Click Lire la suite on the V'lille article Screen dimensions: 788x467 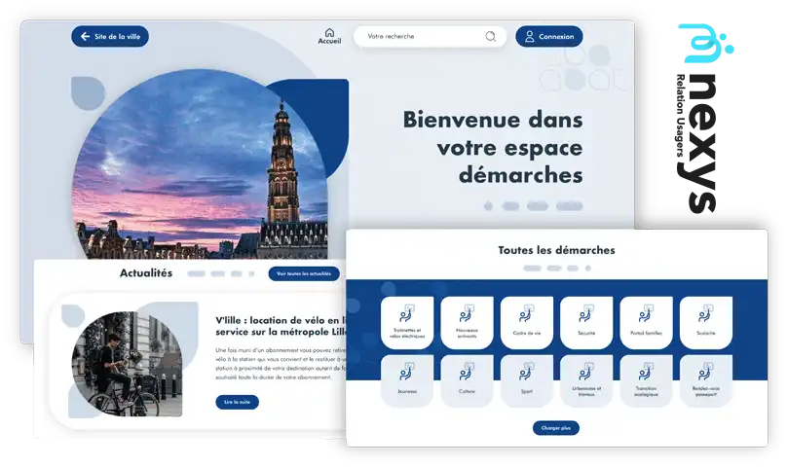click(238, 402)
